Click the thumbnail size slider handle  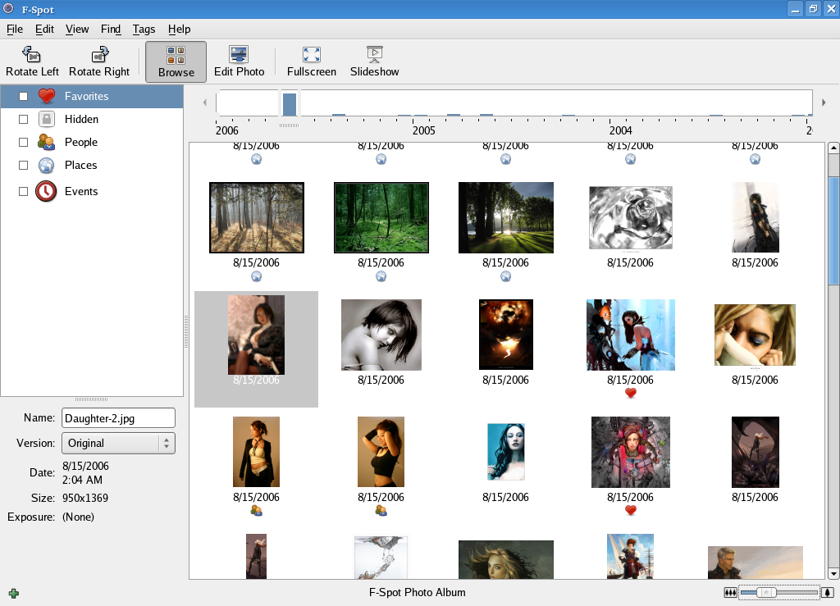(x=766, y=593)
